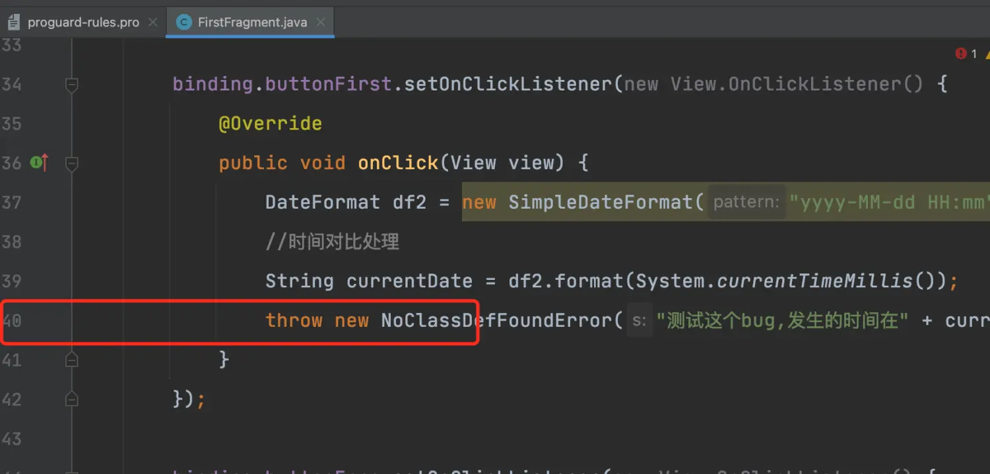Collapse the code block at line 34
This screenshot has width=990, height=474.
pos(72,85)
